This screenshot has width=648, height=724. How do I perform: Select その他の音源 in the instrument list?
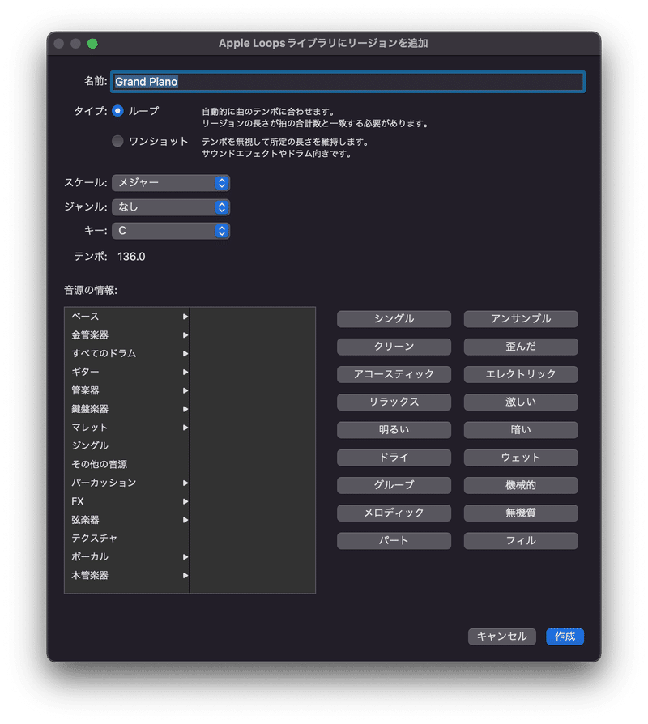point(127,464)
